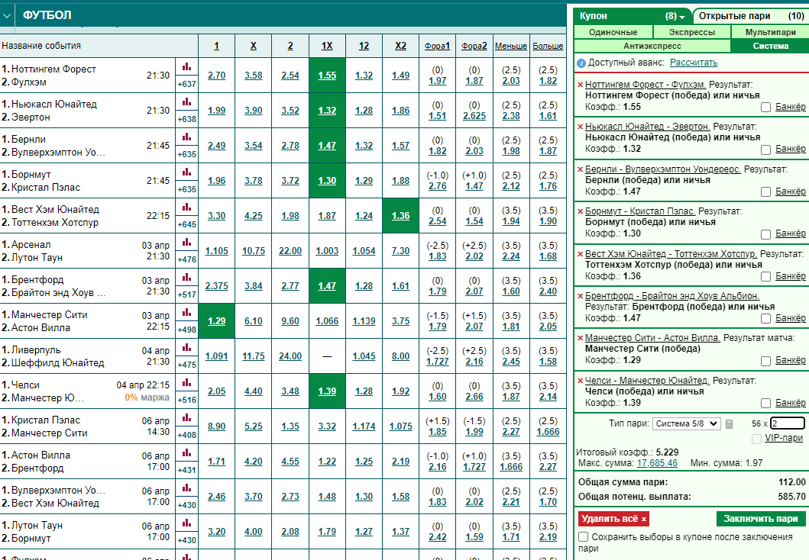Select the Система tab

770,46
